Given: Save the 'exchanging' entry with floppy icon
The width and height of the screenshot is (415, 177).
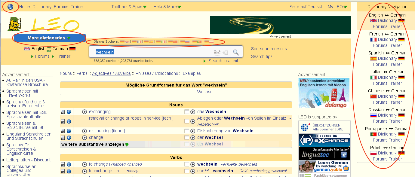Looking at the screenshot, I should (x=63, y=112).
